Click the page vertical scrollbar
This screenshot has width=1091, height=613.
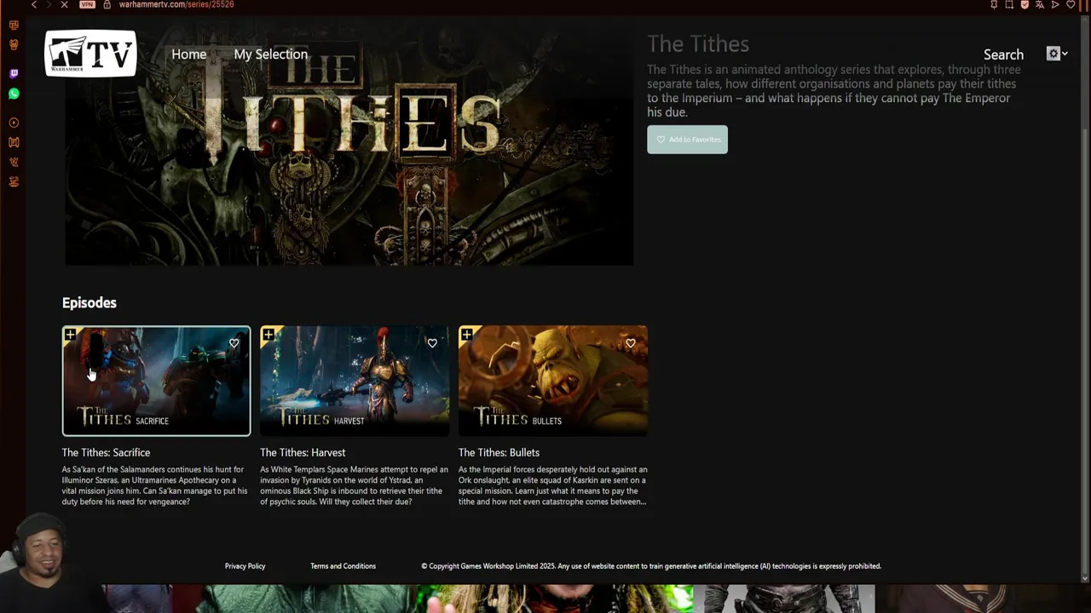tap(1085, 298)
